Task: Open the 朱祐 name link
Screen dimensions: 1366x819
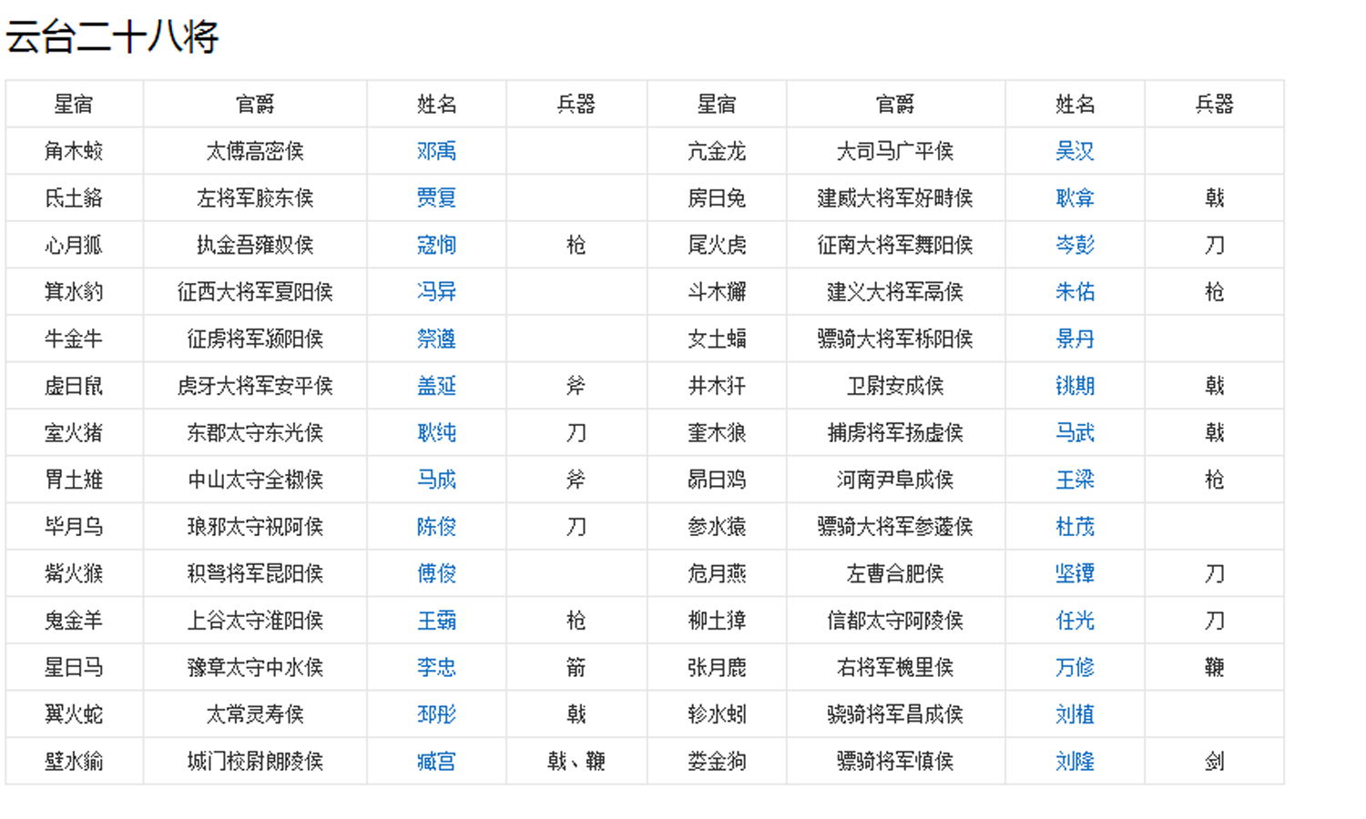Action: tap(1075, 292)
